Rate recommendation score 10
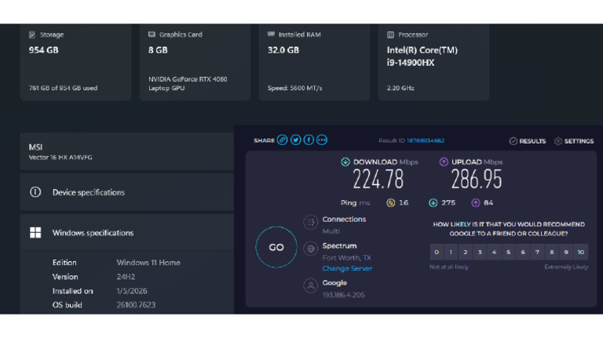Screen dimensions: 603x338 (581, 252)
